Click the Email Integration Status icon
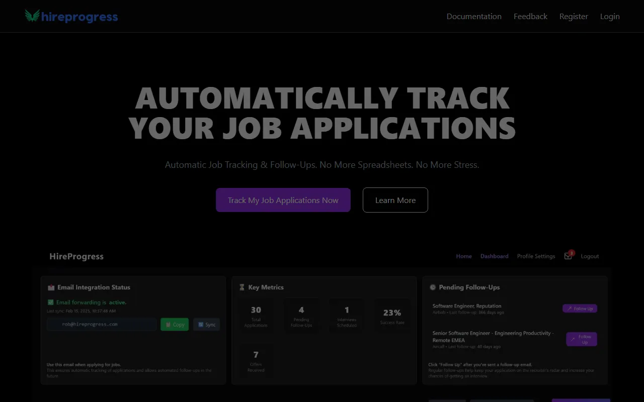644x402 pixels. [x=51, y=287]
